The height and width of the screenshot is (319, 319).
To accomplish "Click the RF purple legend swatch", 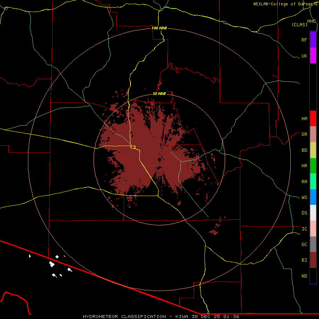I will (x=313, y=40).
